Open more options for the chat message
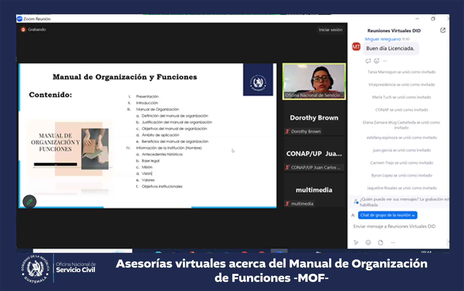This screenshot has width=464, height=291. click(385, 61)
